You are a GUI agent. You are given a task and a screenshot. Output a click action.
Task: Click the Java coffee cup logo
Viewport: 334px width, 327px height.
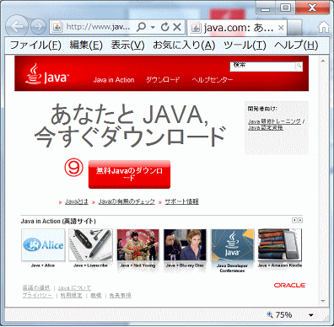(46, 73)
